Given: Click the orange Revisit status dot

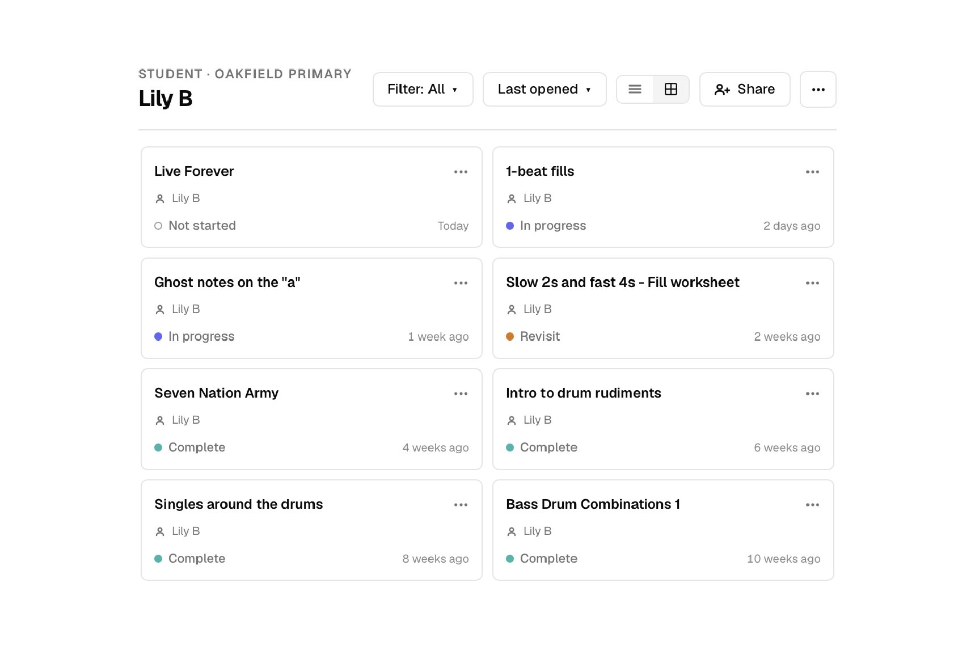Looking at the screenshot, I should pyautogui.click(x=510, y=336).
